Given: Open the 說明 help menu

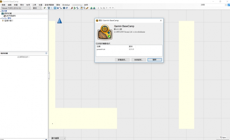Looking at the screenshot, I should (86, 5).
